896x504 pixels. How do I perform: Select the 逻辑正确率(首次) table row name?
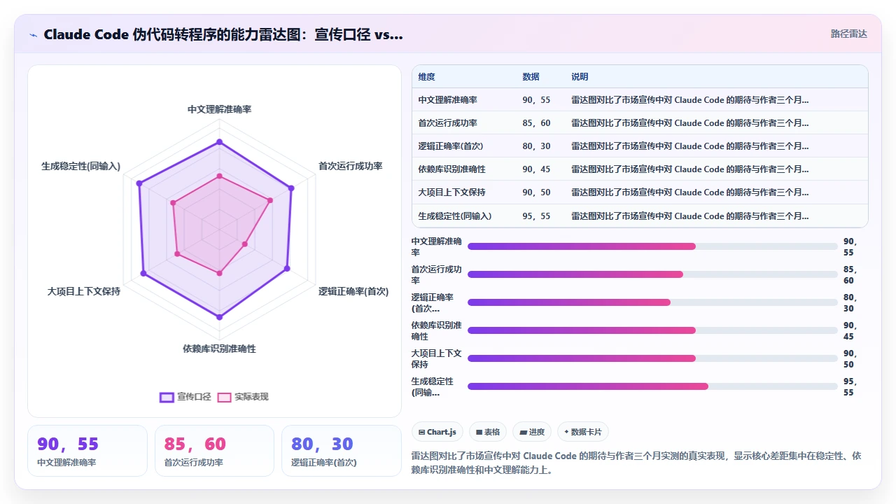[450, 146]
